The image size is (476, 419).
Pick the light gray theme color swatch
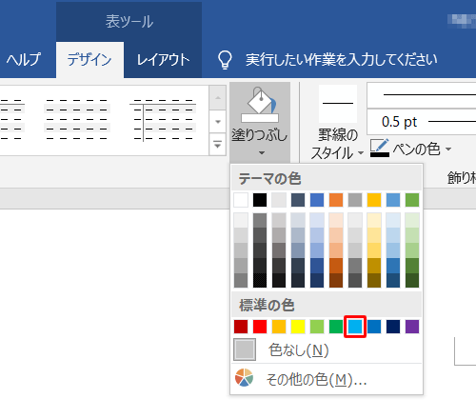[279, 200]
